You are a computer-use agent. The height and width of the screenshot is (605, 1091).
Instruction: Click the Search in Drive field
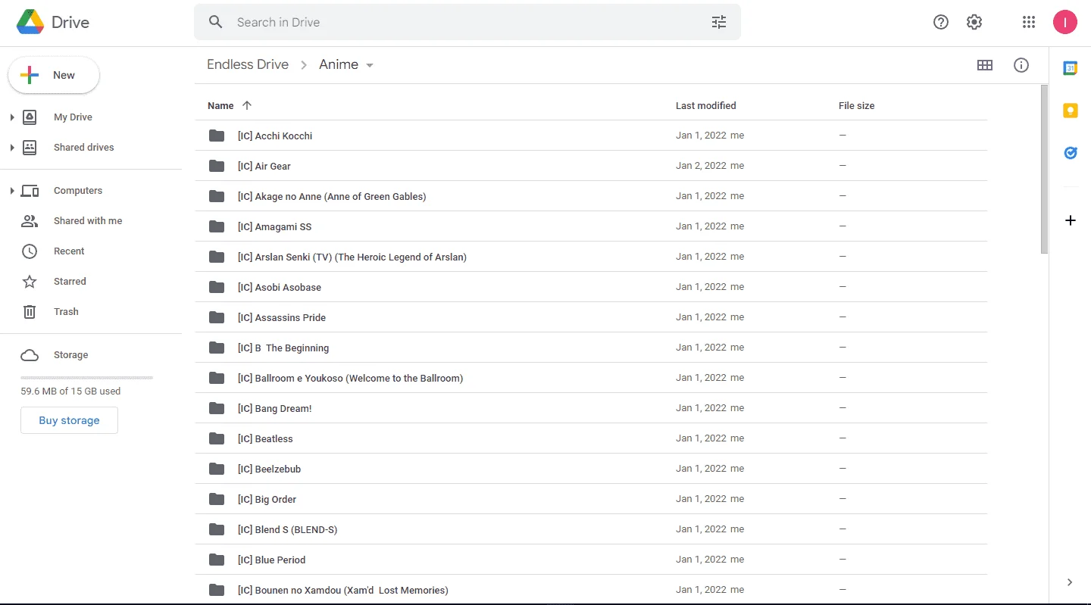pos(467,22)
